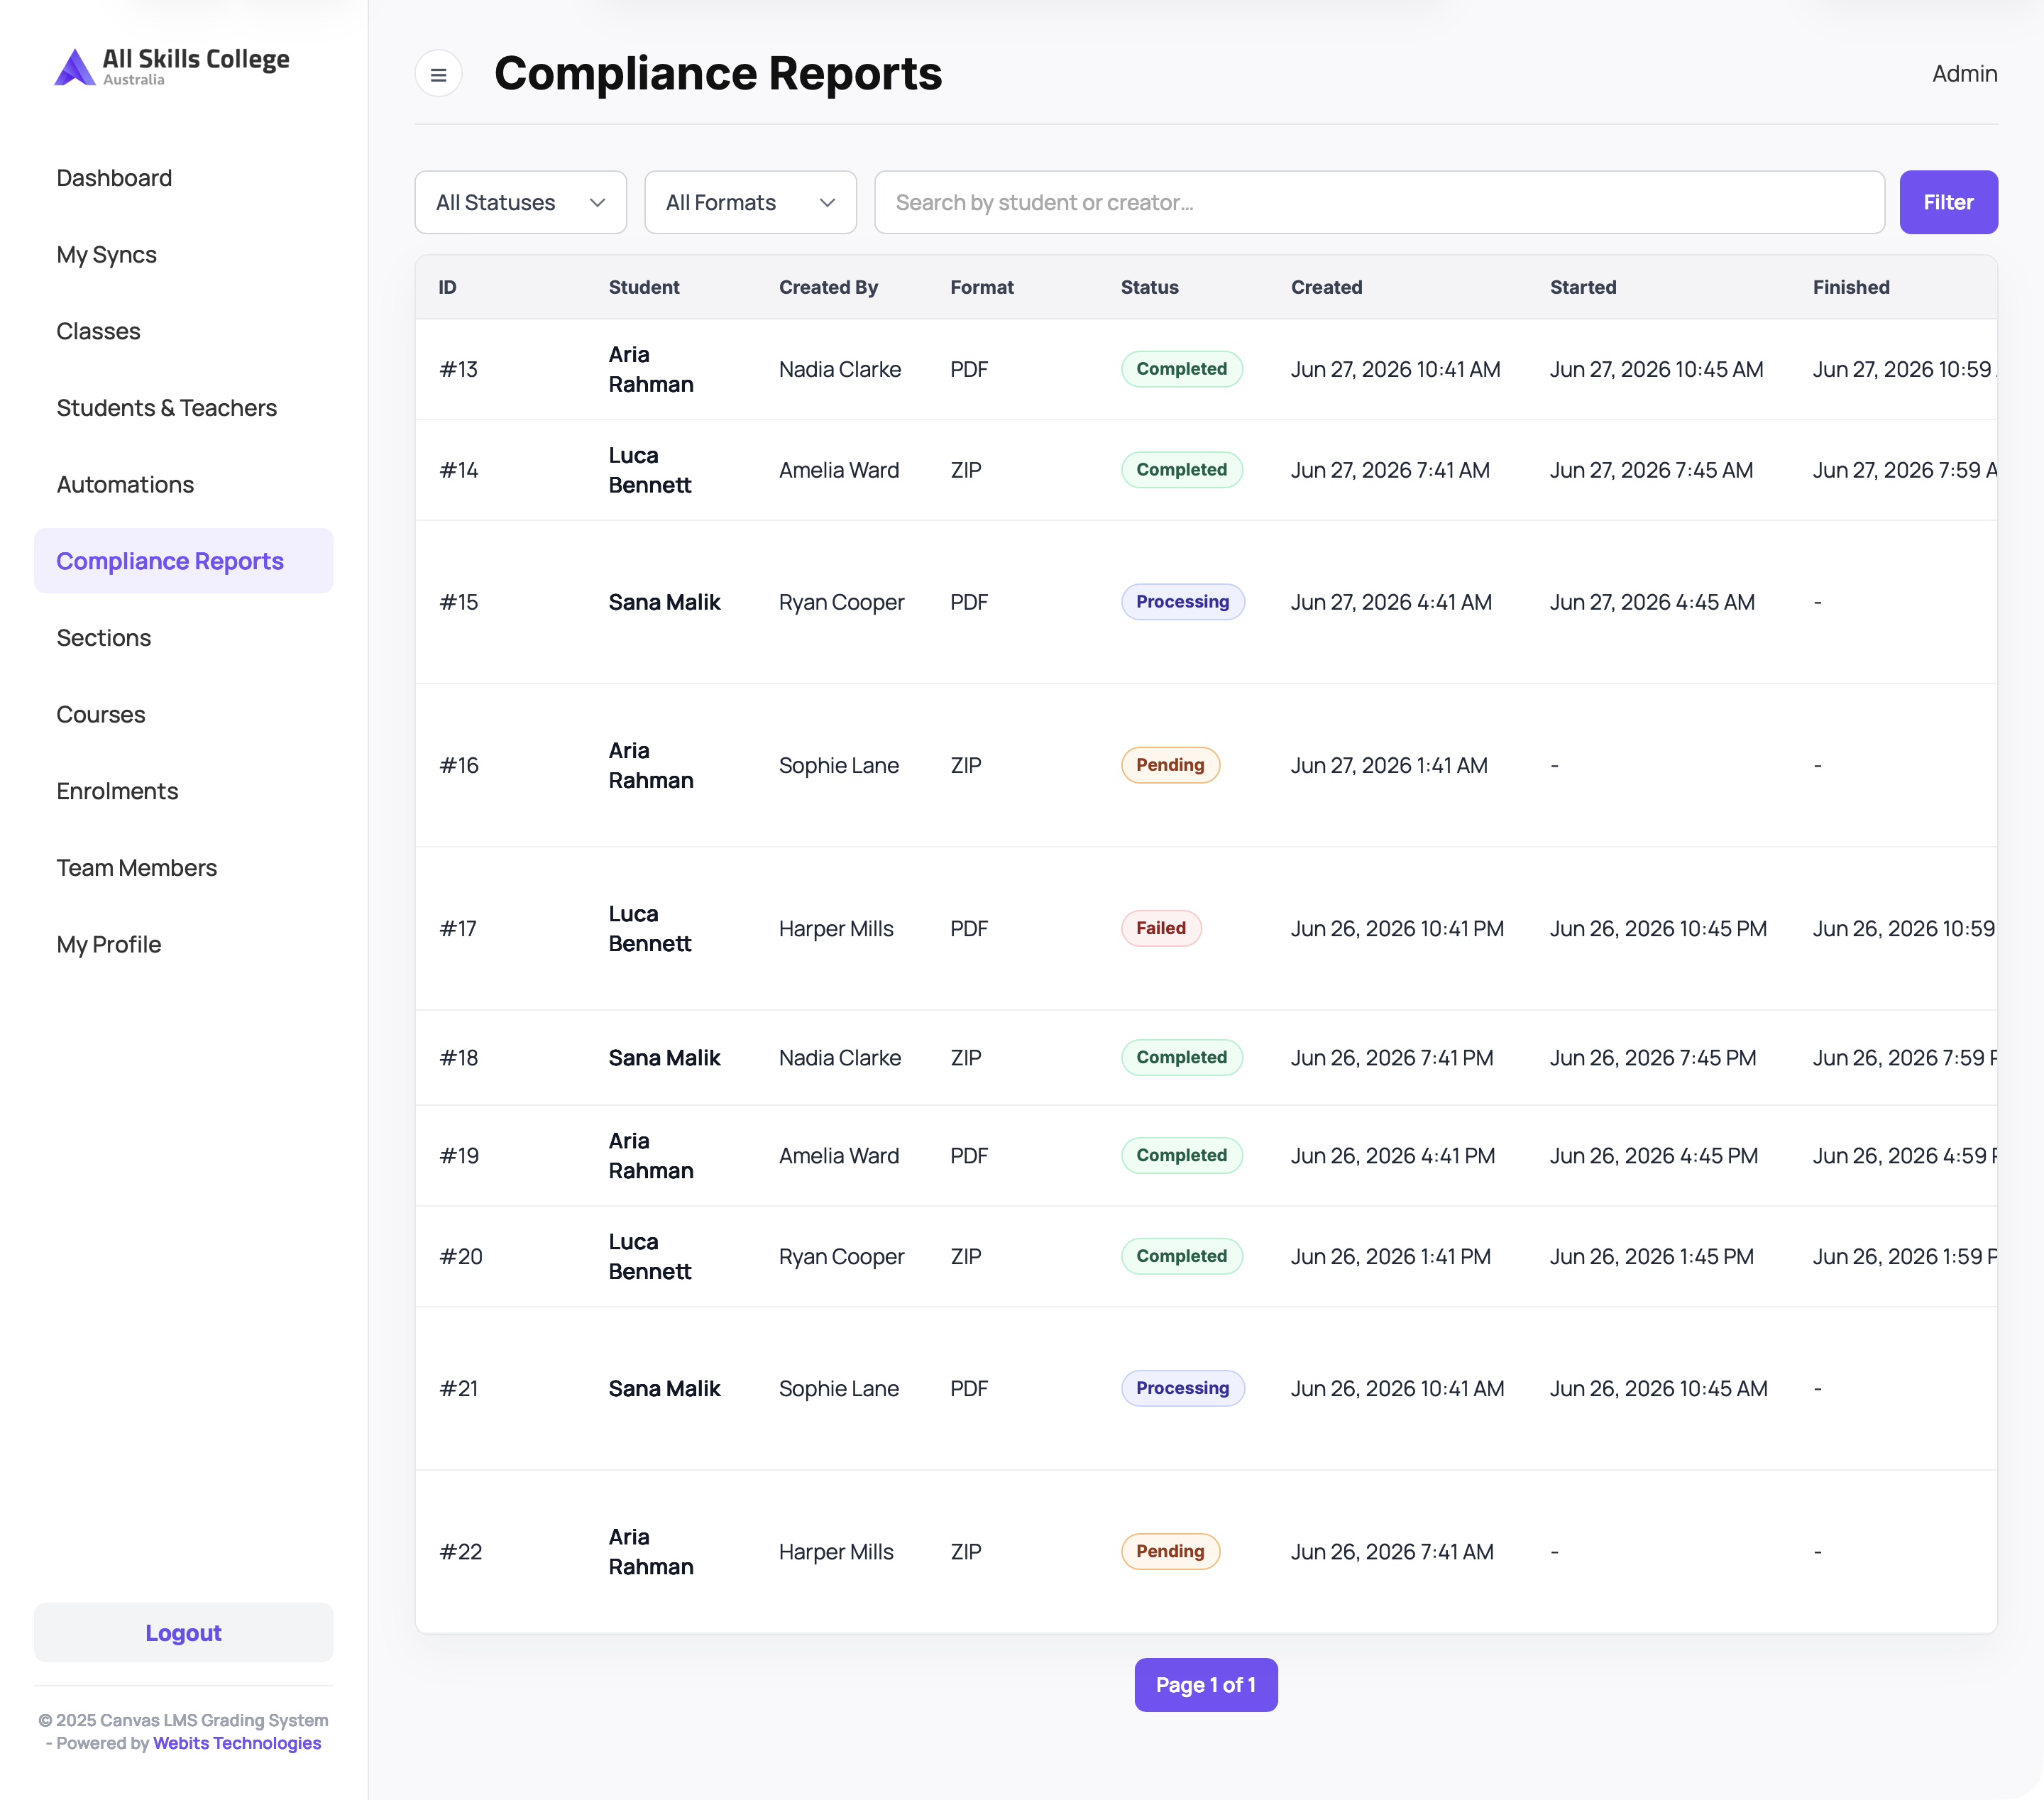Click the Finished column header
This screenshot has width=2044, height=1800.
click(1851, 288)
